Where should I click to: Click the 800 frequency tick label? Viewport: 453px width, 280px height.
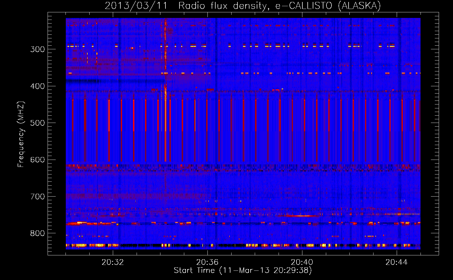pyautogui.click(x=38, y=234)
